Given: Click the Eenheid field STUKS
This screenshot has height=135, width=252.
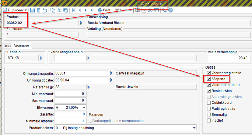Looking at the screenshot, I should pyautogui.click(x=22, y=58).
